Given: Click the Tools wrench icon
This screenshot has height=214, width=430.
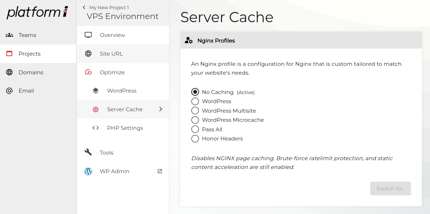Looking at the screenshot, I should point(88,152).
